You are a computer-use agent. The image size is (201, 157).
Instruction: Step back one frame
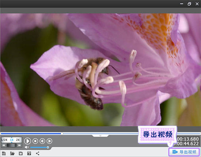[x=42, y=141]
